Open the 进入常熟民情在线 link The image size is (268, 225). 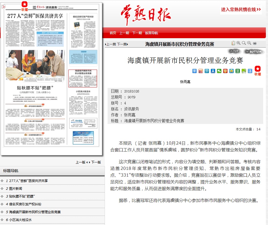(x=241, y=10)
